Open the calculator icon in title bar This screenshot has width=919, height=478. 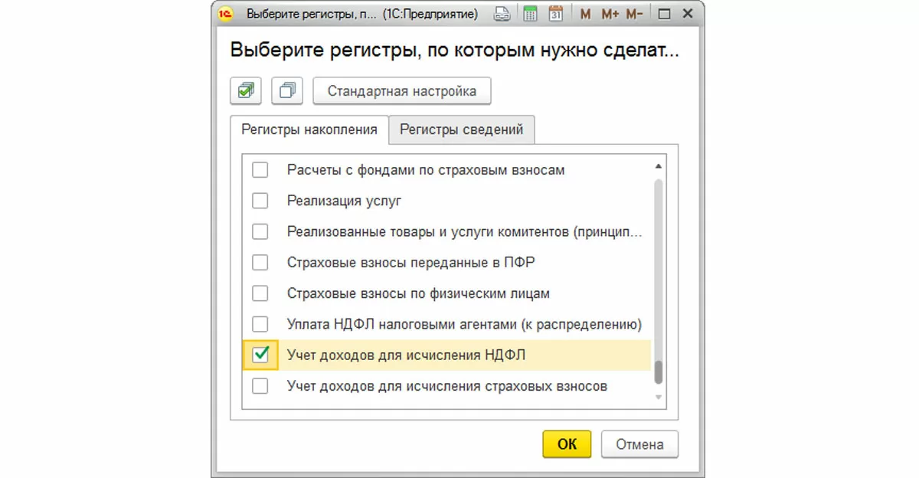pyautogui.click(x=530, y=14)
